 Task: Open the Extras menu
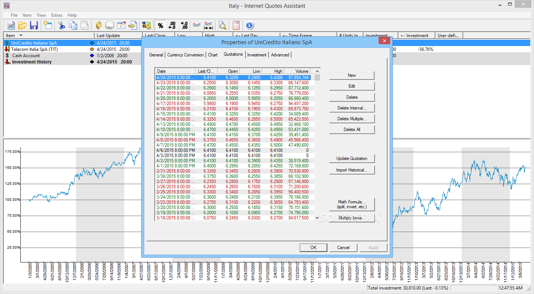click(57, 15)
